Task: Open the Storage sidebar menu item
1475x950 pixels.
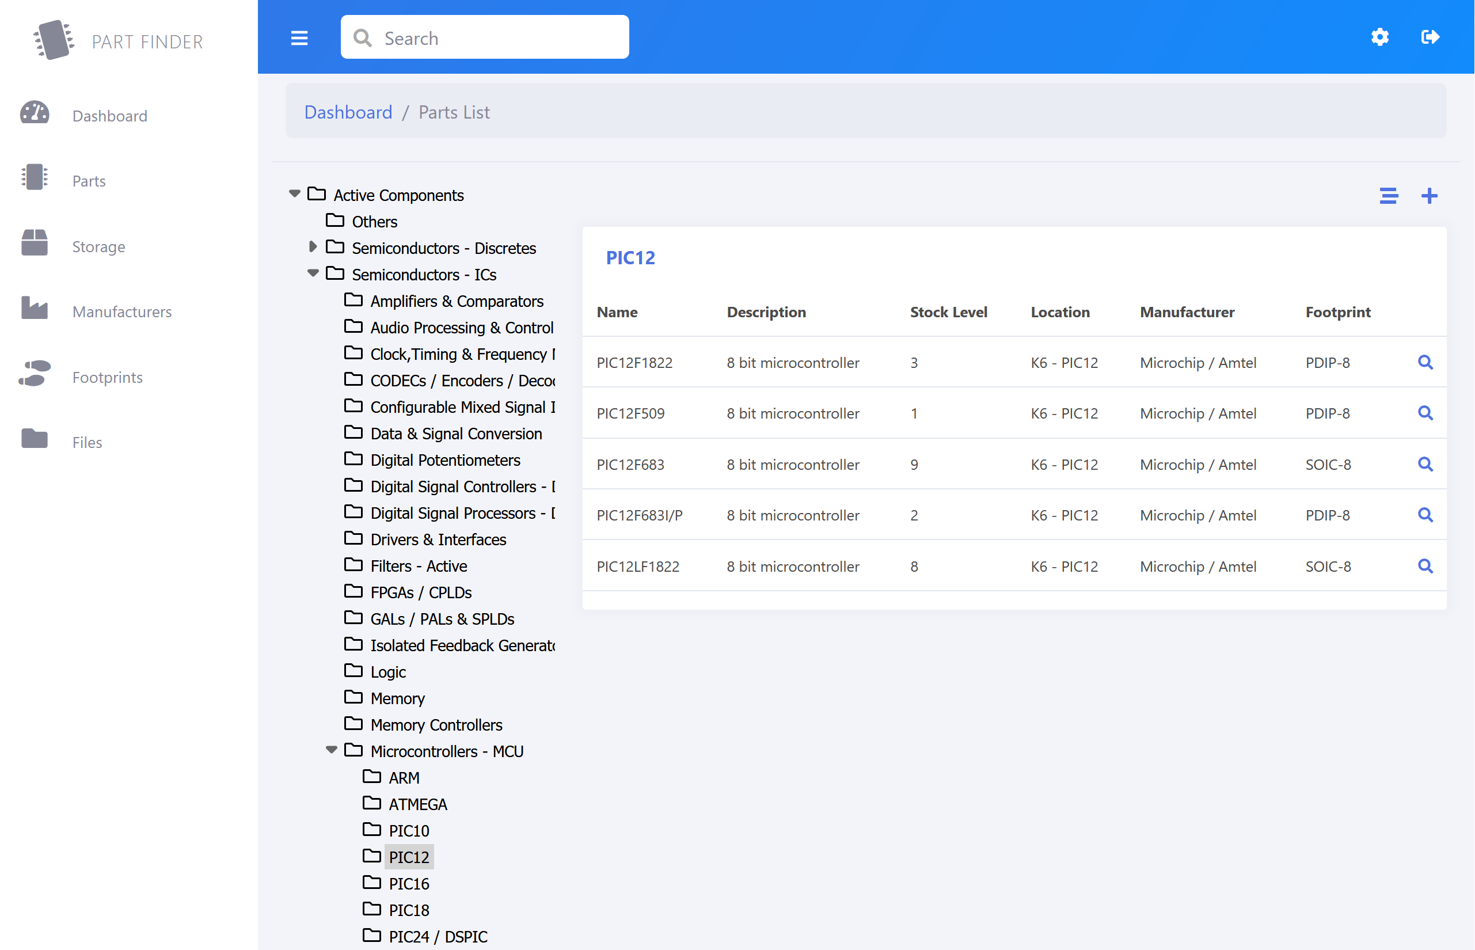Action: tap(98, 246)
